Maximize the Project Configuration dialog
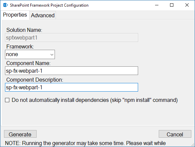This screenshot has height=147, width=195. point(172,5)
